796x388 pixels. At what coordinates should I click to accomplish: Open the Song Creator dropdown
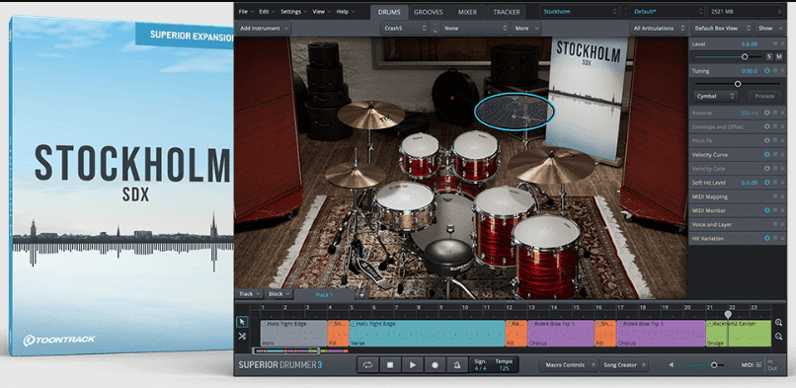[624, 364]
